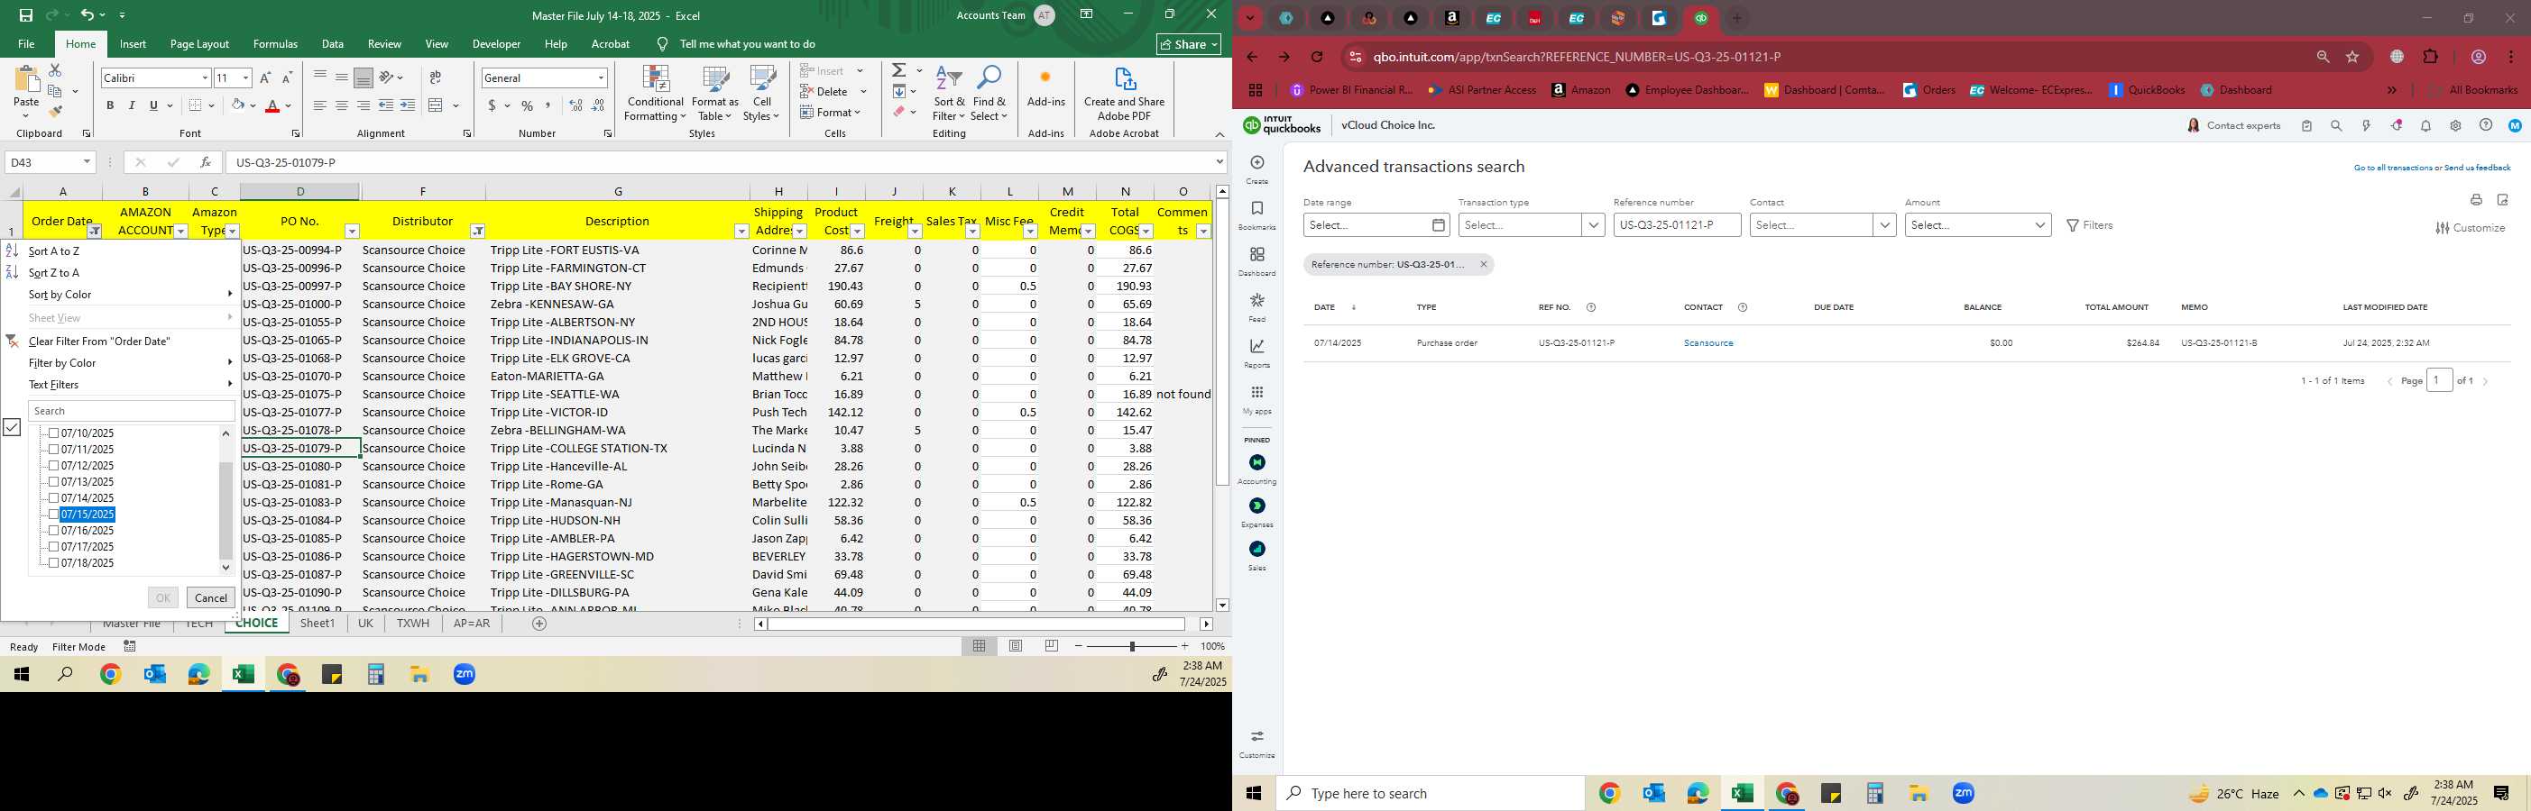Click QuickBooks export icon beside print
This screenshot has height=811, width=2531.
(2502, 200)
